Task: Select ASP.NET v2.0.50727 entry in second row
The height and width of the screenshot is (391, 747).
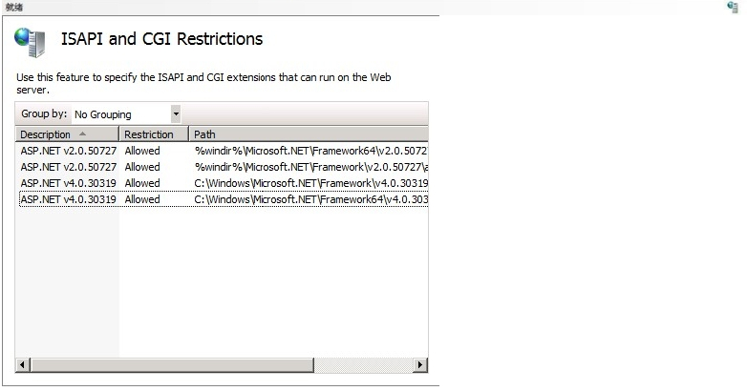Action: (x=68, y=167)
